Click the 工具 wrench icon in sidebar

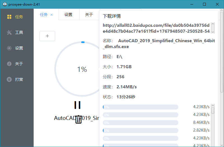pyautogui.click(x=9, y=32)
